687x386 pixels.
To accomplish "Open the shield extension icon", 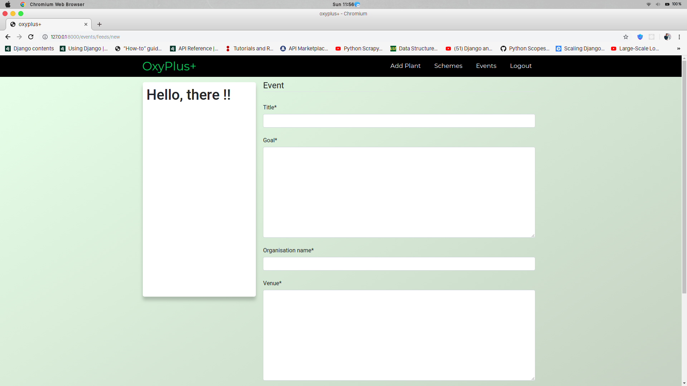I will tap(640, 37).
